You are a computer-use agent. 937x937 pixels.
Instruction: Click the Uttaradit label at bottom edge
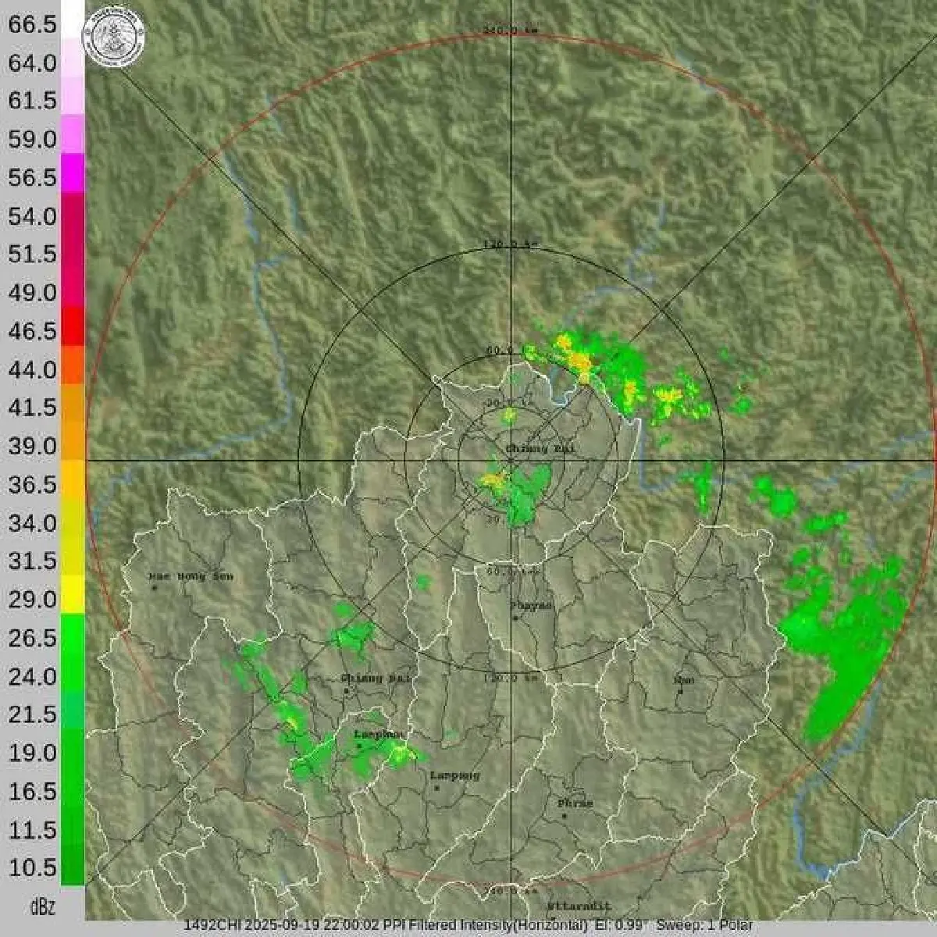coord(576,906)
